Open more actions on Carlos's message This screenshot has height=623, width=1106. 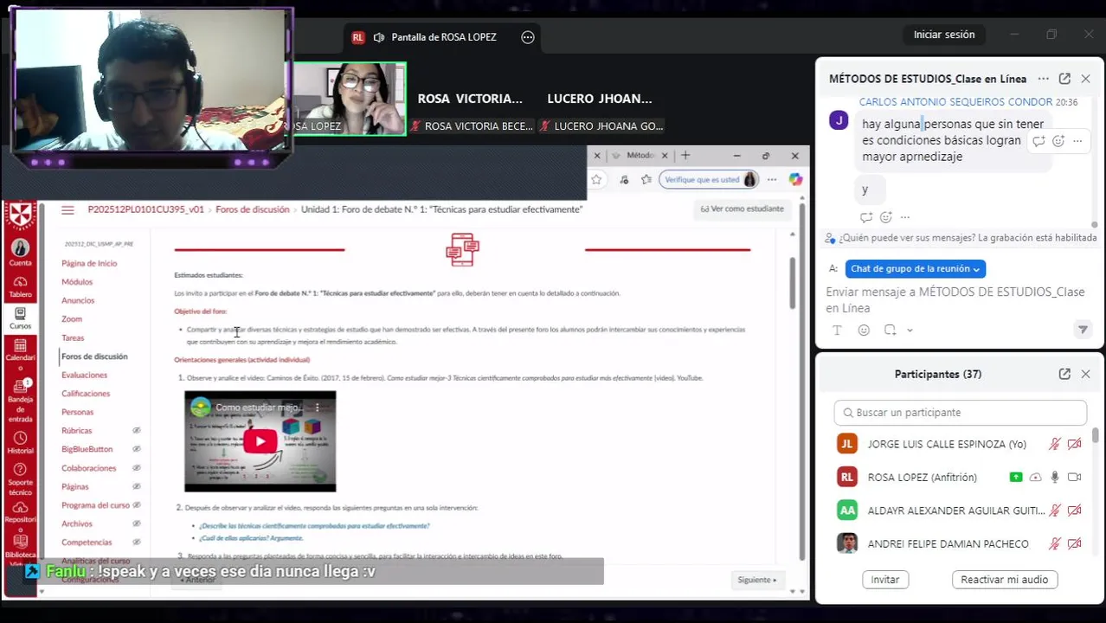1077,141
